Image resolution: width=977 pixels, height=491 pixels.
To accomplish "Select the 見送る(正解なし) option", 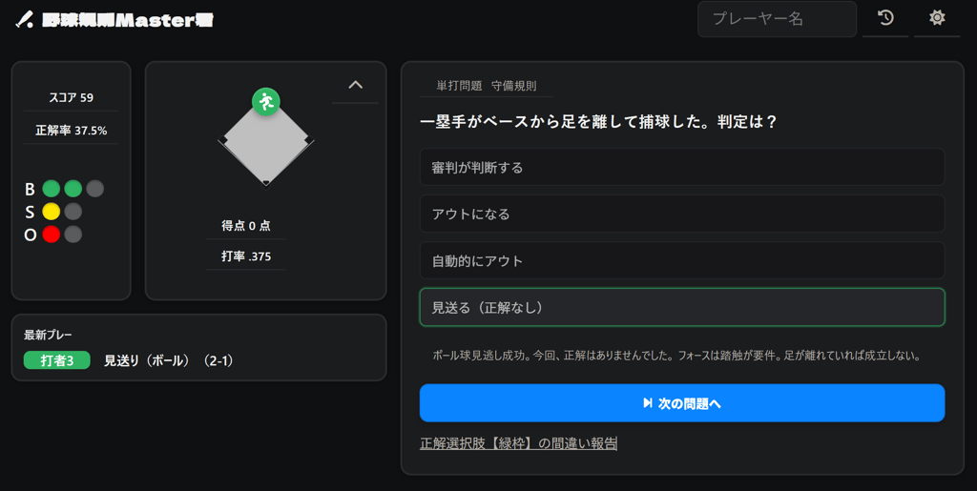I will coord(681,307).
